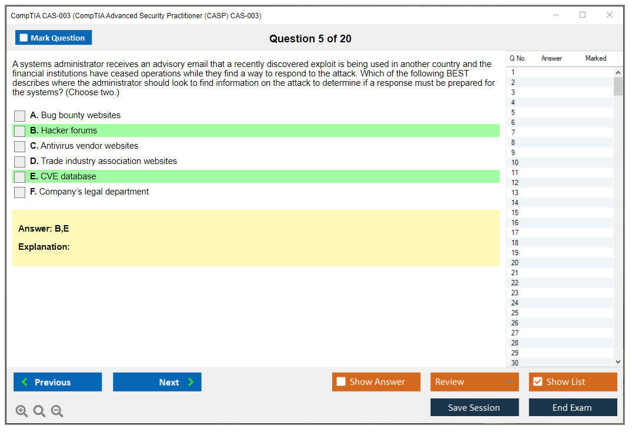This screenshot has width=632, height=432.
Task: Toggle the Show Answer checkbox
Action: point(341,382)
